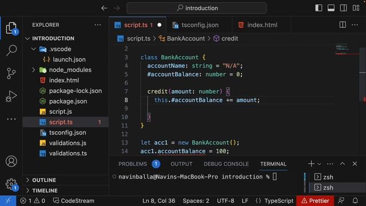Screen dimensions: 366x206
Task: Split the editor to the right
Action: [343, 25]
